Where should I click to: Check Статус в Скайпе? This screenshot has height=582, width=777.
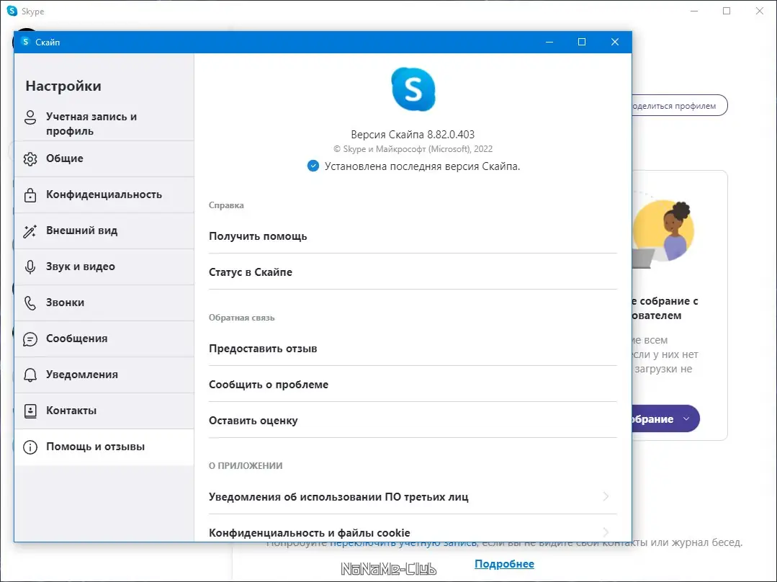point(413,272)
